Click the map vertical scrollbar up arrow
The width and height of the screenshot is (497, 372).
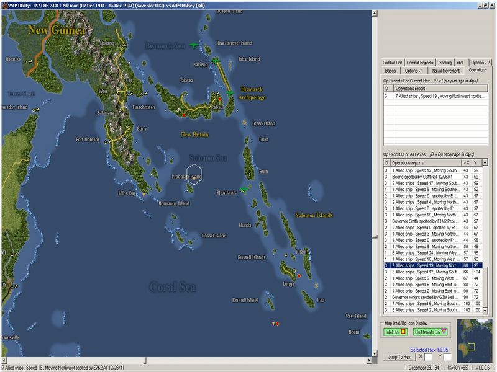click(375, 13)
